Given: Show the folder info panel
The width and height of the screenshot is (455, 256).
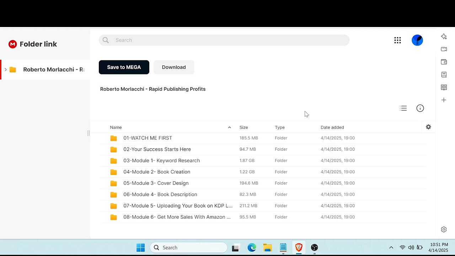Looking at the screenshot, I should point(420,108).
